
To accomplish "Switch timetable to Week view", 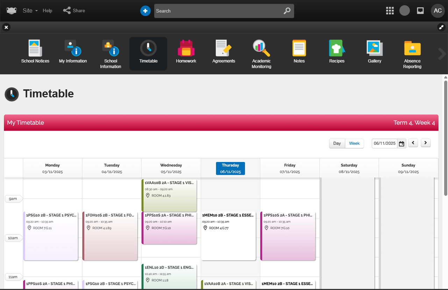I will (x=354, y=143).
